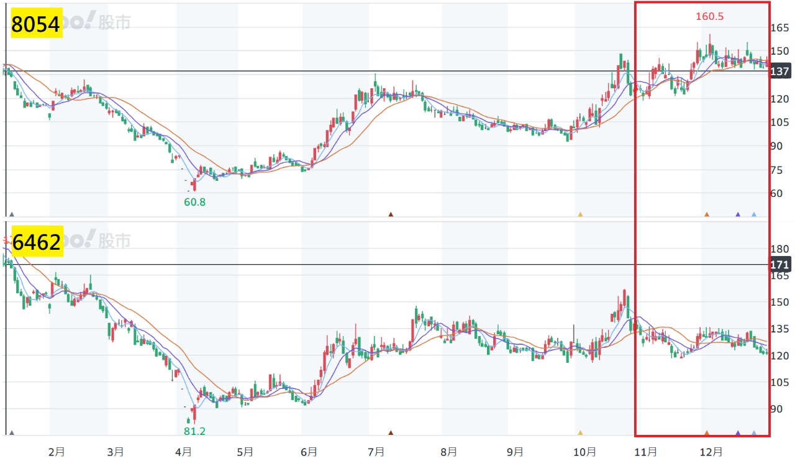The height and width of the screenshot is (461, 795).
Task: Click the gray triangle marker in 6462 chart
Action: click(x=11, y=432)
